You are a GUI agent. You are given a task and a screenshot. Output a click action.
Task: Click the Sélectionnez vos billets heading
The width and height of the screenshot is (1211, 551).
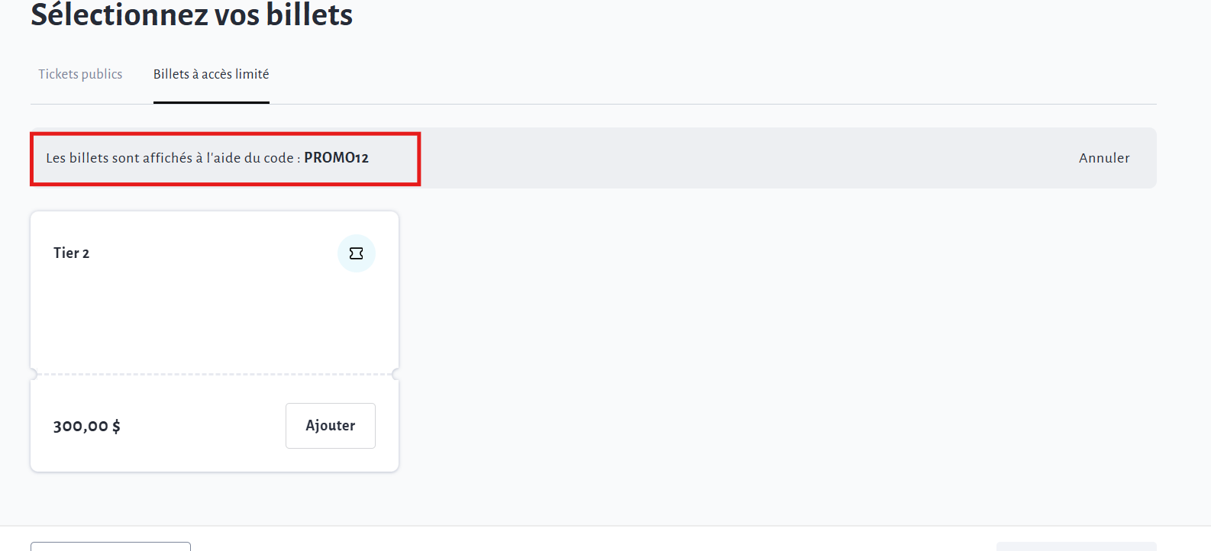(x=192, y=15)
